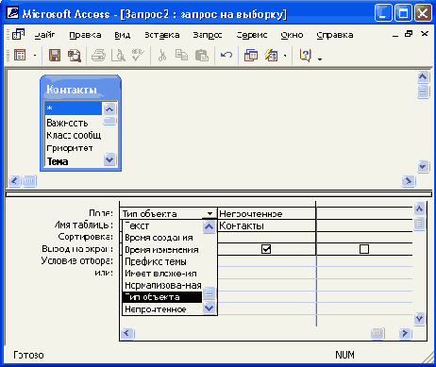The width and height of the screenshot is (436, 367).
Task: Open the dropdown arrow next to View icon
Action: [35, 56]
